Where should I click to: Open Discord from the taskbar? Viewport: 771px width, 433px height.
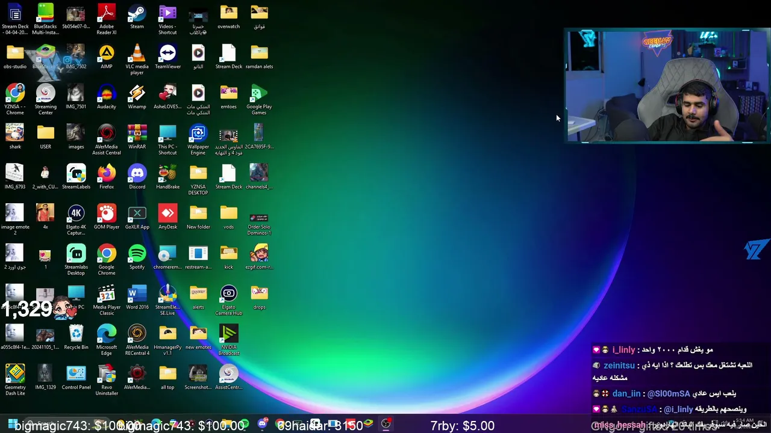(262, 424)
